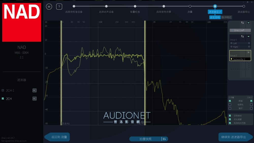Viewport: 254px width, 143px height.
Task: Toggle the 目标曲线 checkbox
Action: (230, 116)
